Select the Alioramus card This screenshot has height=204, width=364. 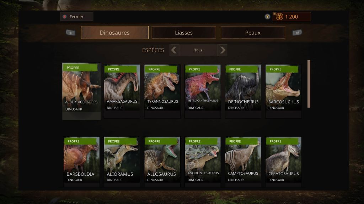(122, 161)
